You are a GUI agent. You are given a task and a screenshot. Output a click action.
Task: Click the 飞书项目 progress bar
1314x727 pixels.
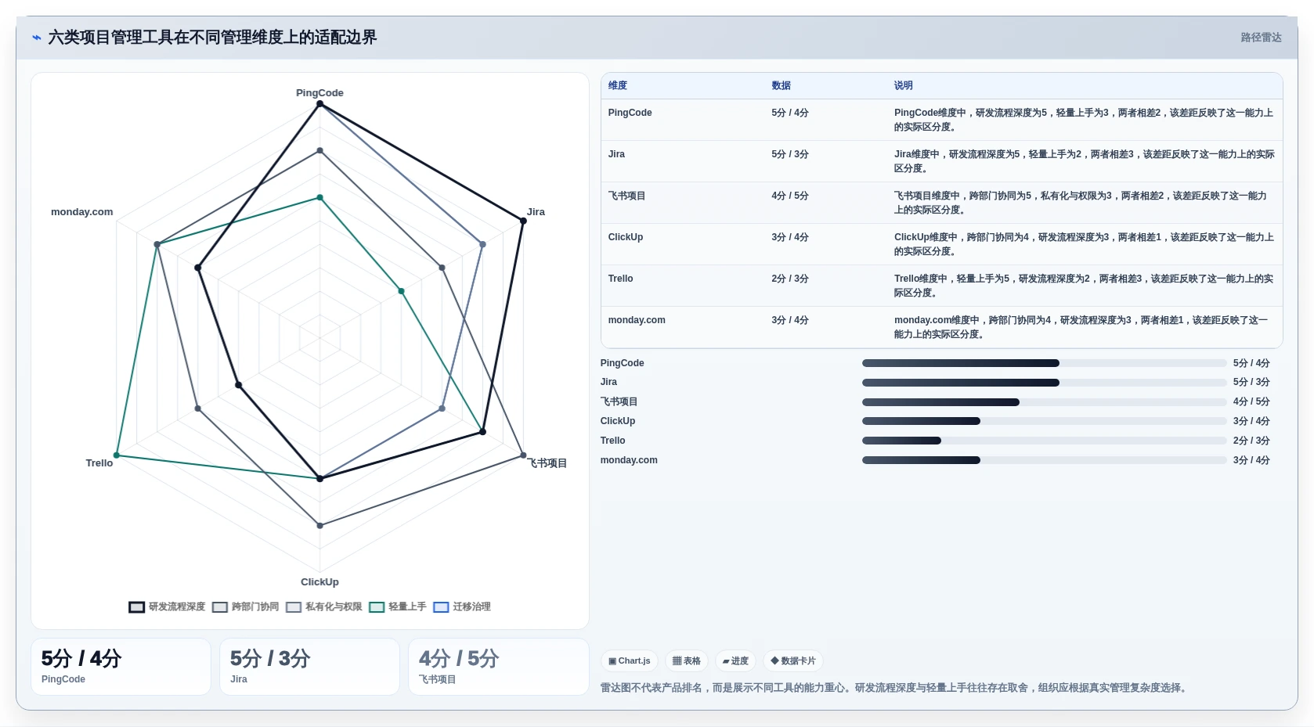[1044, 402]
